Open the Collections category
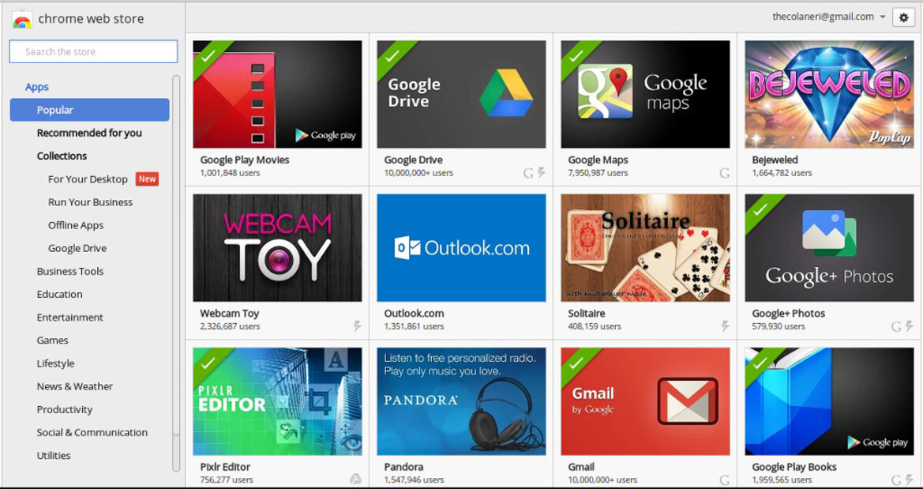Viewport: 923px width, 489px height. click(x=62, y=156)
